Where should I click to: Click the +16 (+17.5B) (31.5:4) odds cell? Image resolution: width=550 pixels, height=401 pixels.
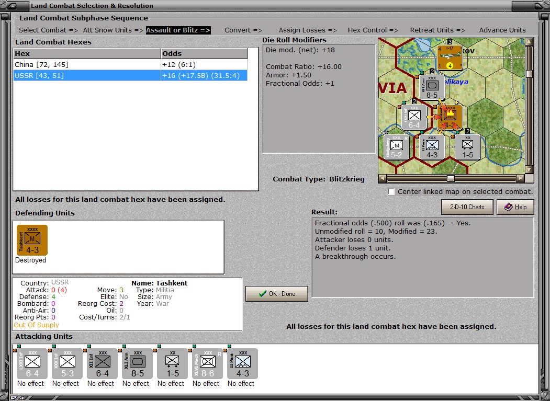pos(204,75)
